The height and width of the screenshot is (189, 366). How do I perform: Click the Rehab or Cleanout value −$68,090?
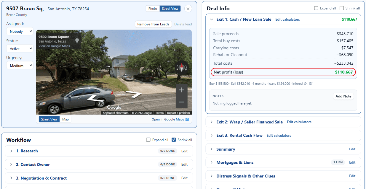tap(345, 55)
